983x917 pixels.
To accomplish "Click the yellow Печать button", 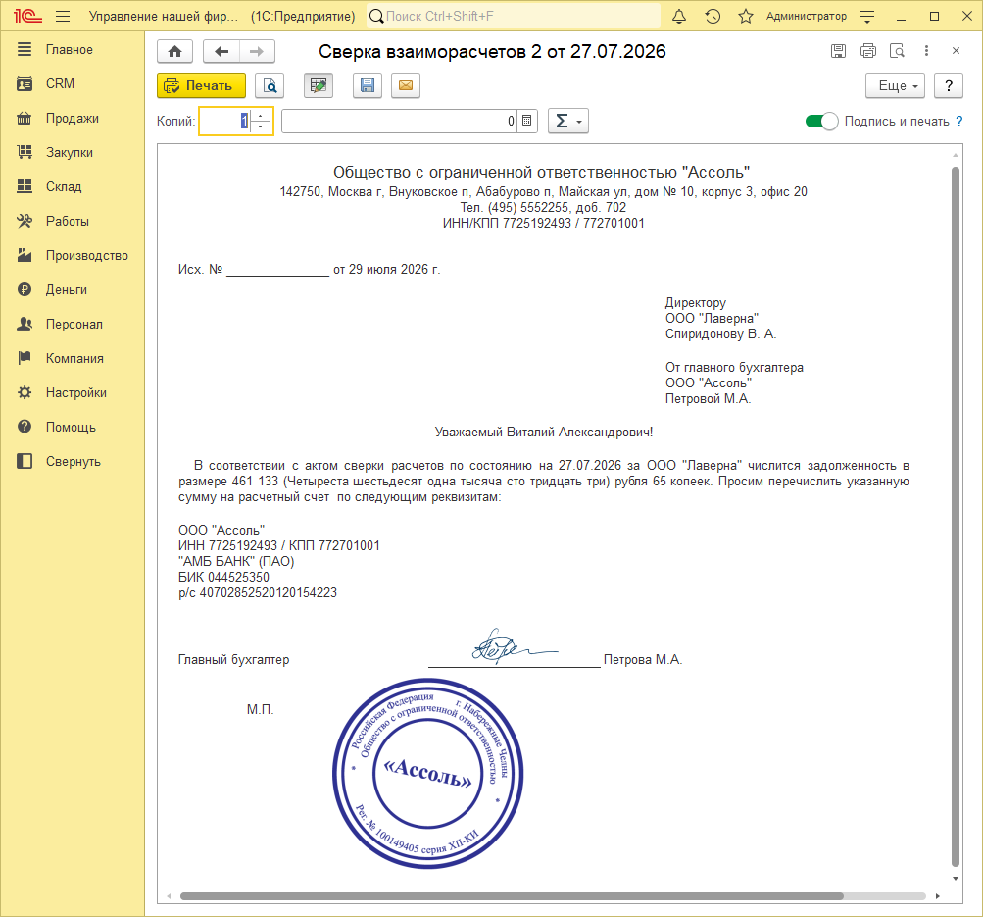I will 201,86.
